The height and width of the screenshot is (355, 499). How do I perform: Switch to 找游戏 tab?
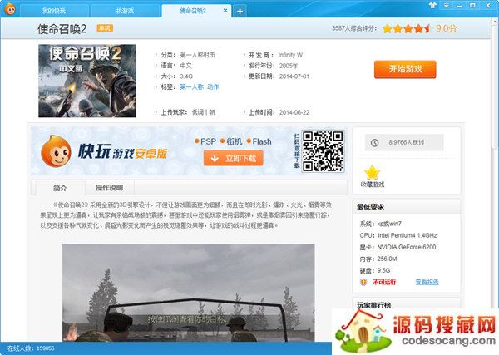123,11
